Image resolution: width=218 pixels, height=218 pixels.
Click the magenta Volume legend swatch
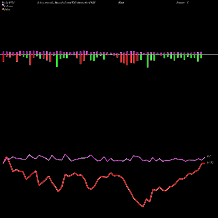pos(3,5)
